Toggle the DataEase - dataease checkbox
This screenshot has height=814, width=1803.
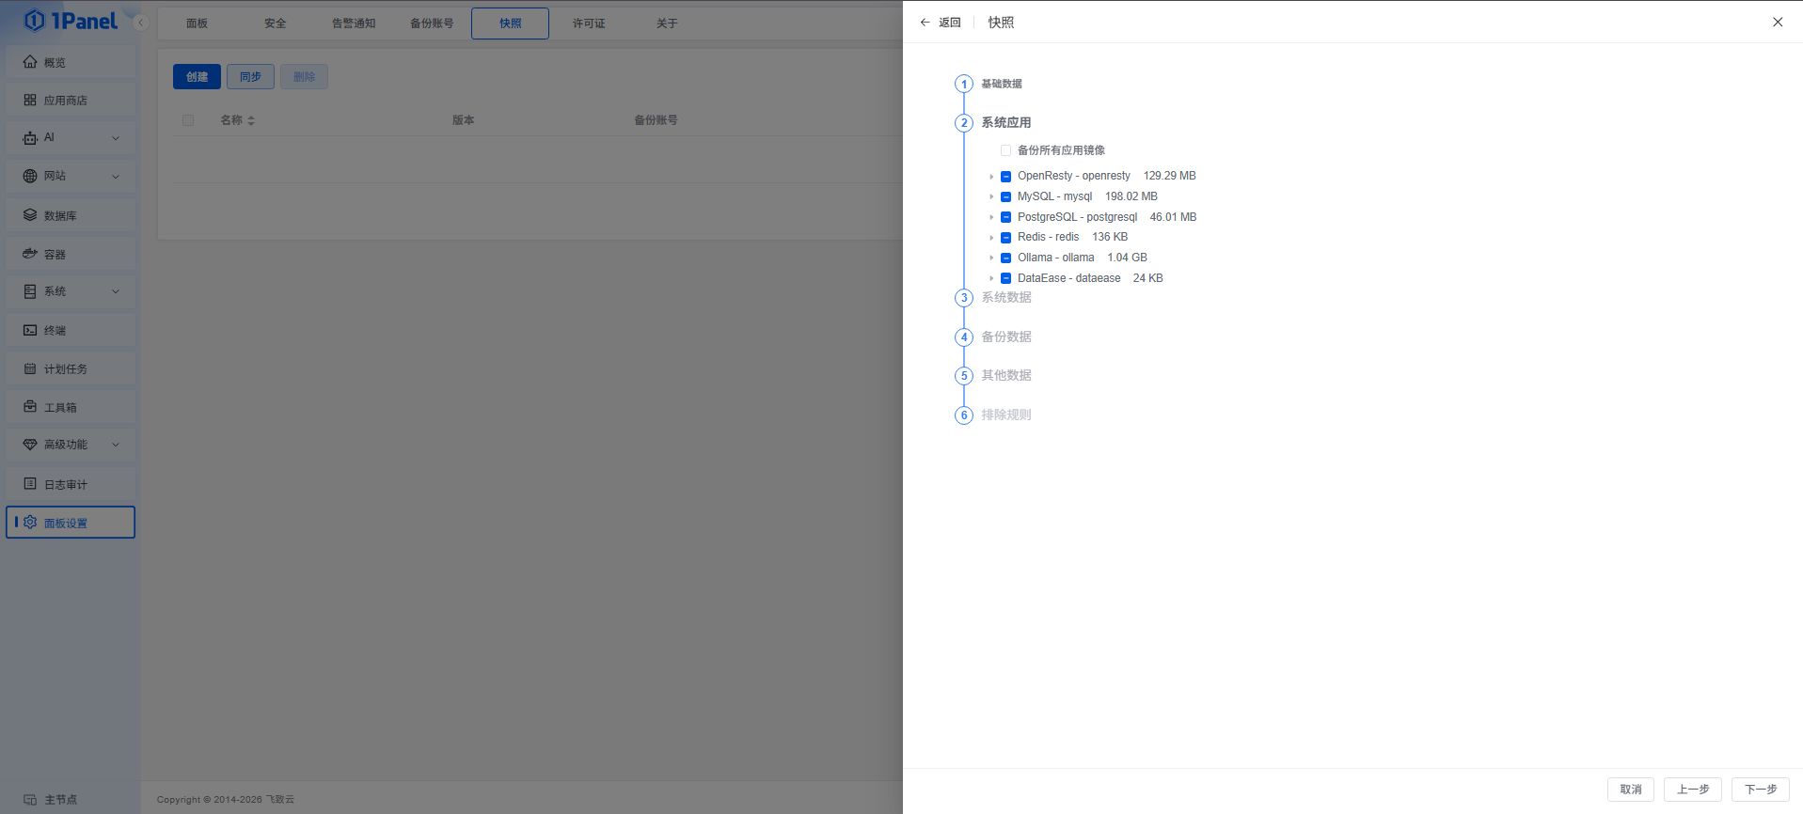pyautogui.click(x=1005, y=278)
